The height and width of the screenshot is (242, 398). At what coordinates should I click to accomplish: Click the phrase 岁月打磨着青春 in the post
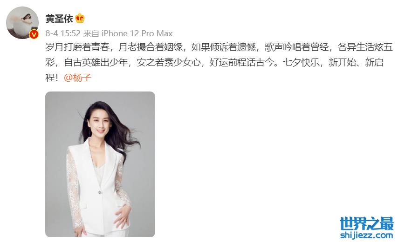pos(77,47)
